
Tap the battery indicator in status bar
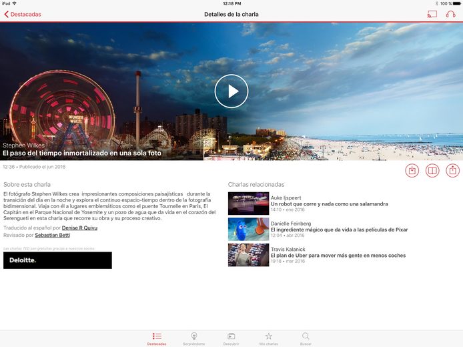pyautogui.click(x=457, y=3)
